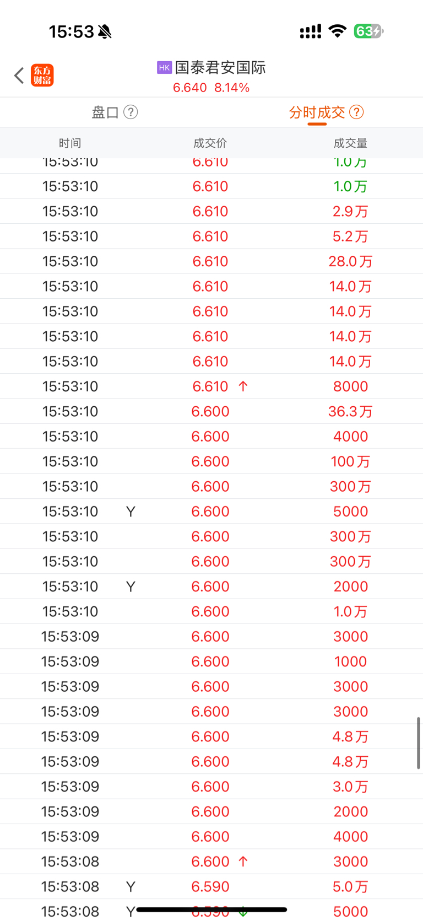Open help icon beside 盘口
Screen dimensions: 423x920
[131, 112]
